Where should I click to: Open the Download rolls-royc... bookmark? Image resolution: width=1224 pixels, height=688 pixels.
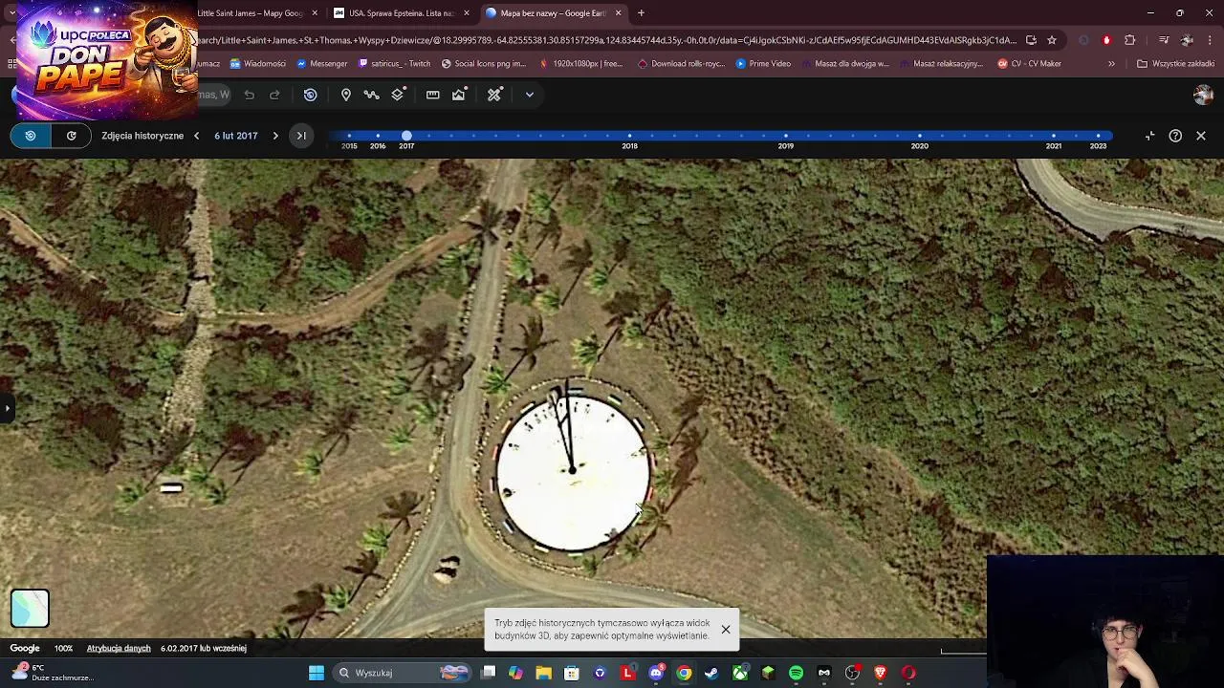pyautogui.click(x=681, y=64)
